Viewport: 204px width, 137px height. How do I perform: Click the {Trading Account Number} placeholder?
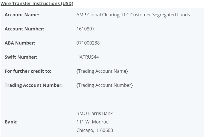[x=105, y=85]
